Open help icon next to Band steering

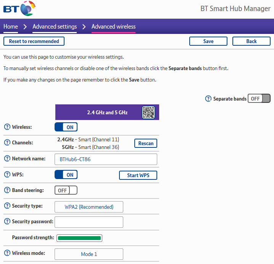7,190
